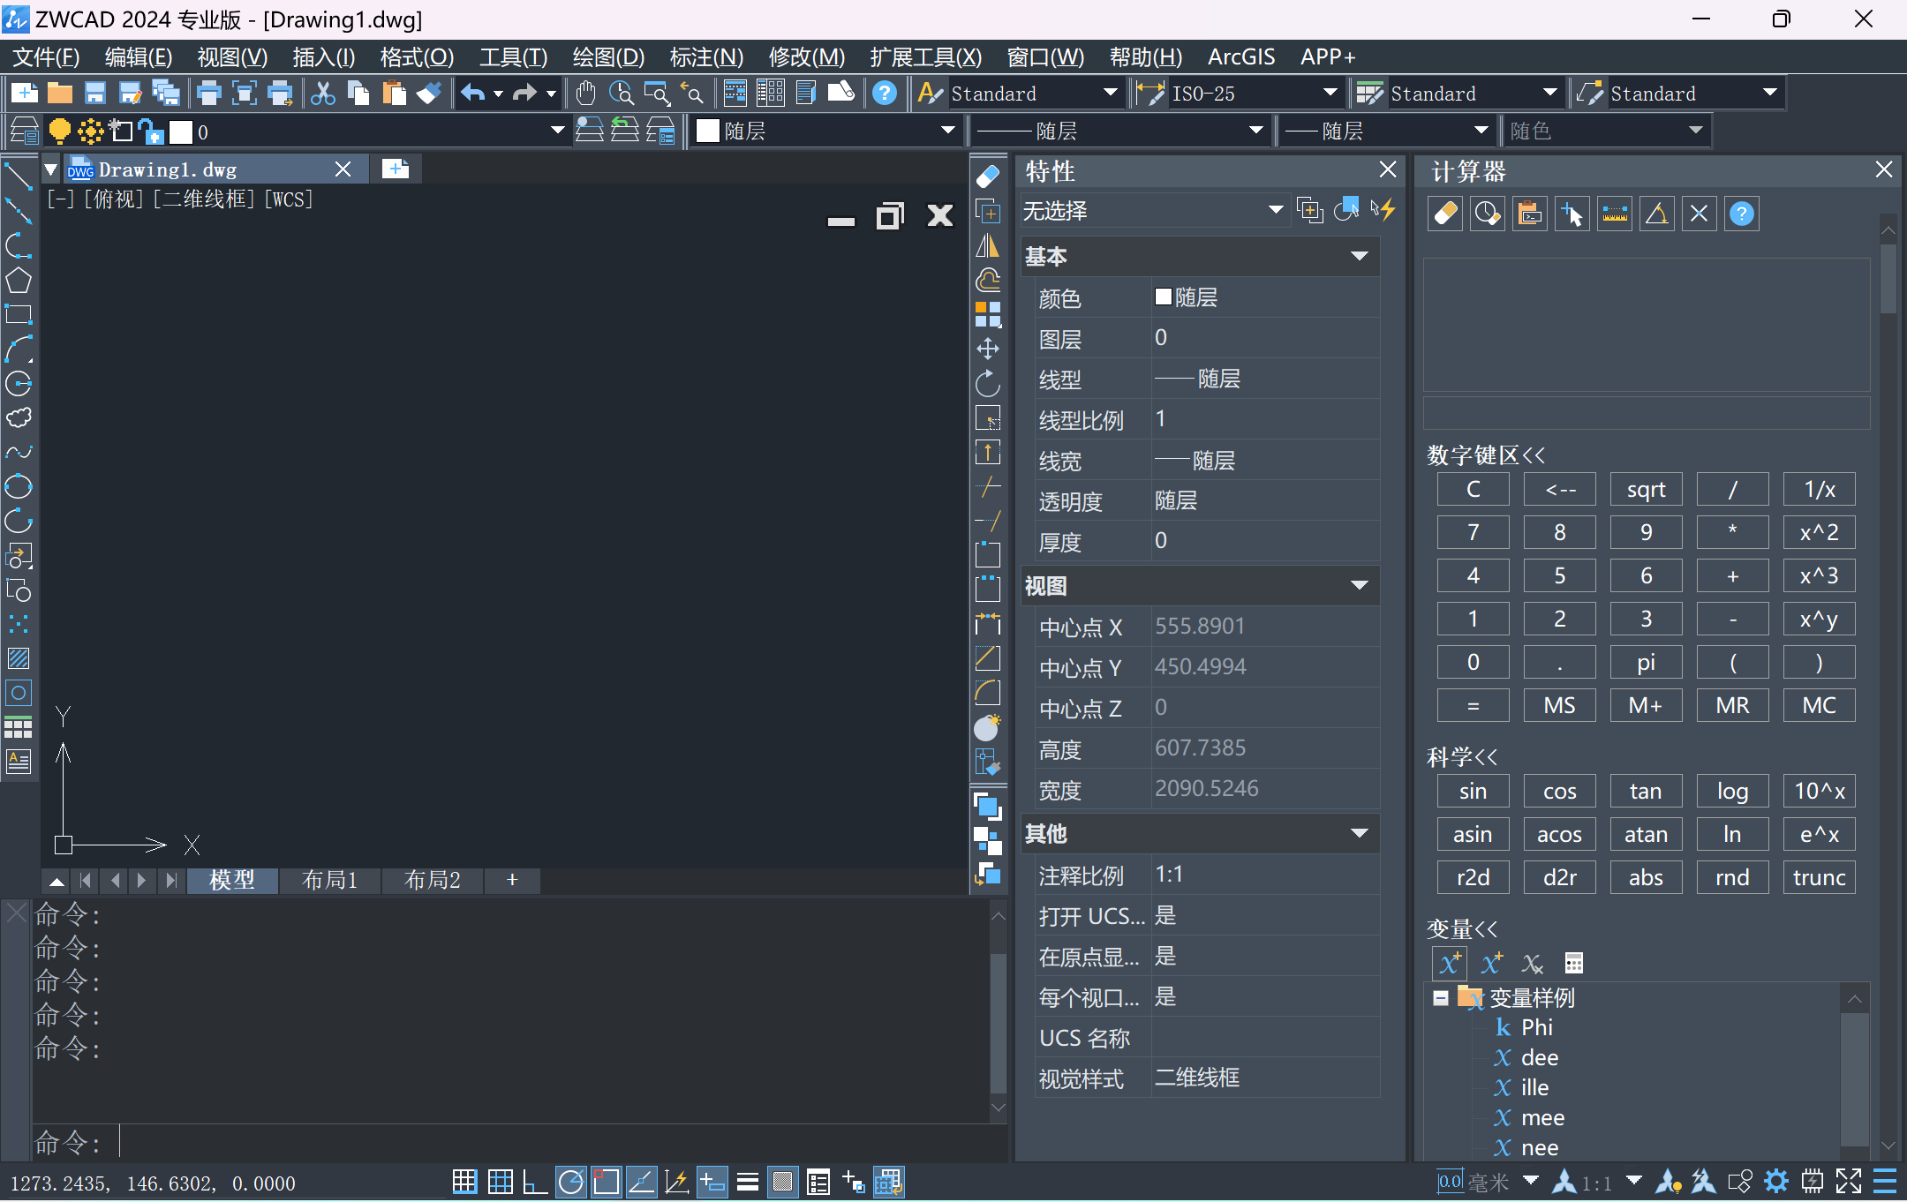This screenshot has height=1202, width=1907.
Task: Click the Pan hand tool icon
Action: 585,93
